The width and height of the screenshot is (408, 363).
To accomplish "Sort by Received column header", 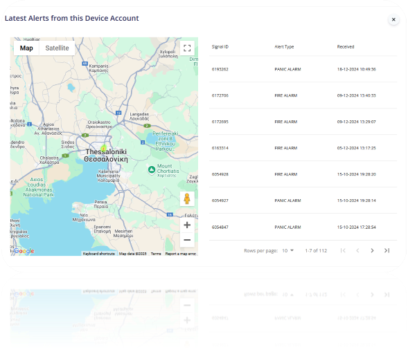I will (x=346, y=47).
